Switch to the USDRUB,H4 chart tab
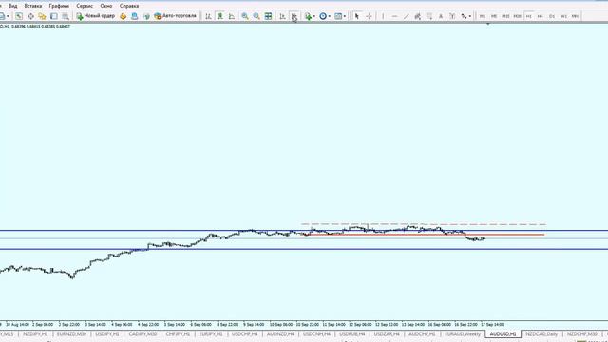This screenshot has height=342, width=608. pyautogui.click(x=352, y=333)
